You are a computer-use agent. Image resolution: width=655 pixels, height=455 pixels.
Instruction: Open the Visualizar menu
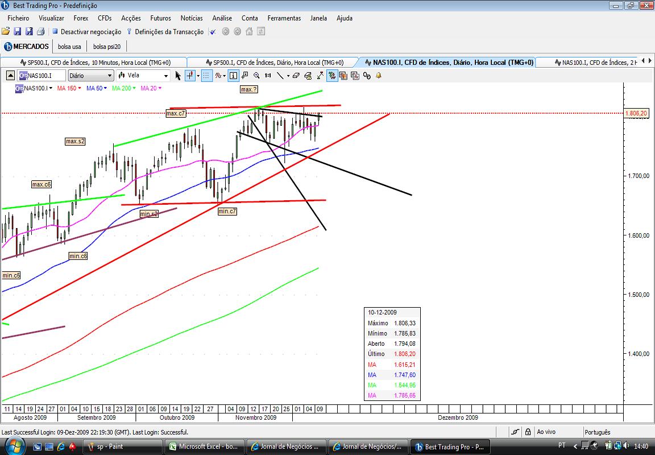pyautogui.click(x=51, y=18)
